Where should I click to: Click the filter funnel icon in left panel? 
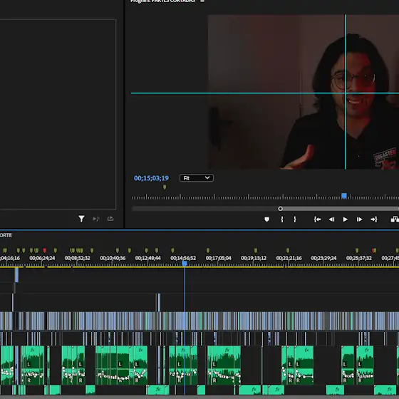click(x=81, y=219)
